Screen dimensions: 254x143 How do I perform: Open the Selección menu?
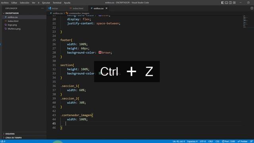(x=25, y=3)
